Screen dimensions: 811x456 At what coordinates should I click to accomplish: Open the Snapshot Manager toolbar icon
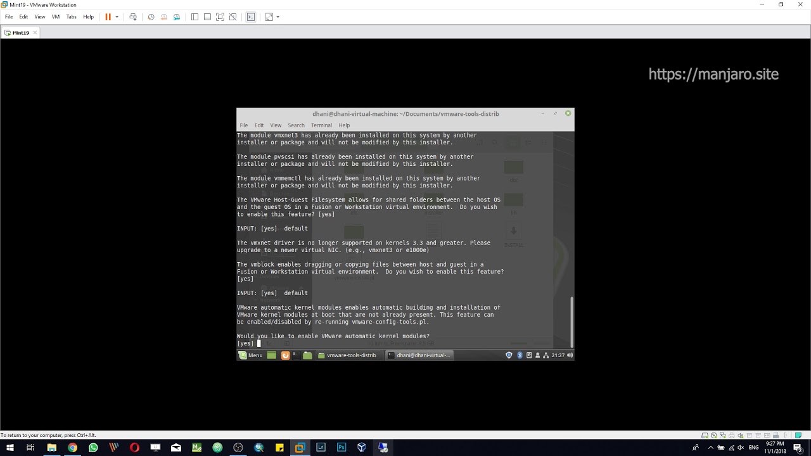pos(176,17)
